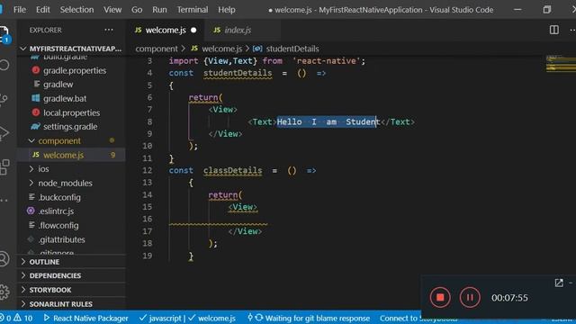Open Source Control view in activity bar
This screenshot has width=576, height=324.
(x=4, y=99)
